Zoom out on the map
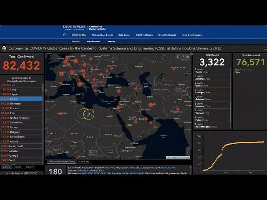 pos(188,153)
